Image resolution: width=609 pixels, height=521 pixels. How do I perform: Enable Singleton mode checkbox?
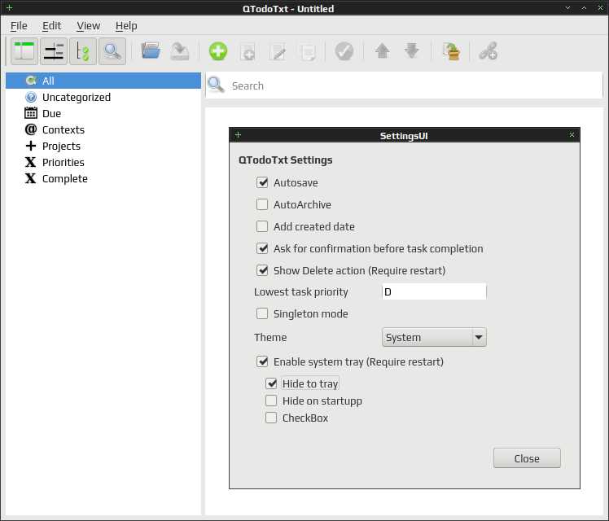(x=262, y=313)
